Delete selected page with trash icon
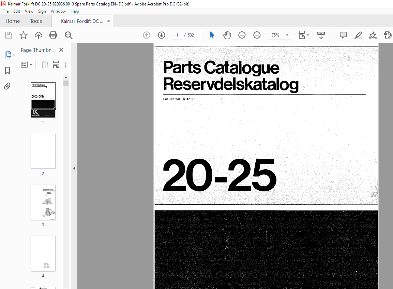The height and width of the screenshot is (289, 393). point(45,65)
